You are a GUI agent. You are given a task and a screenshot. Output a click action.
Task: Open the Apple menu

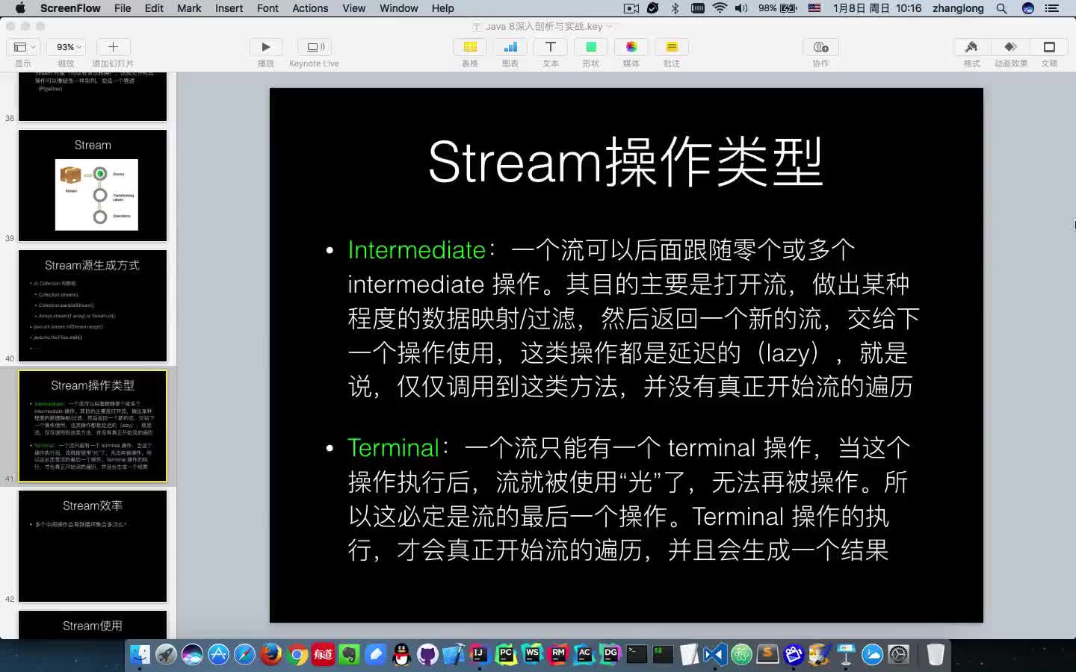20,8
